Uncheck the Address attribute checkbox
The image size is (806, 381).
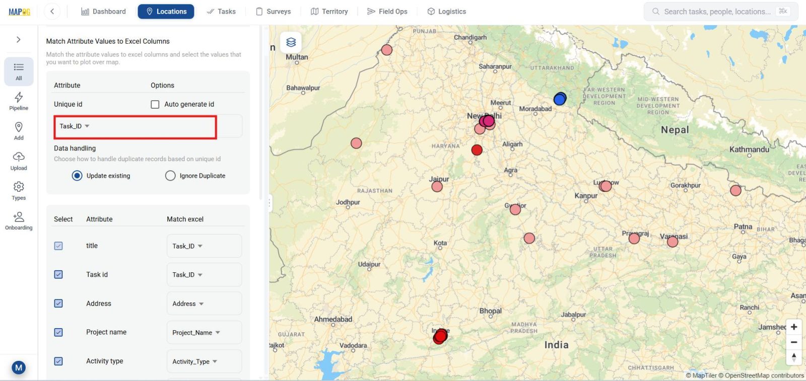(x=58, y=303)
